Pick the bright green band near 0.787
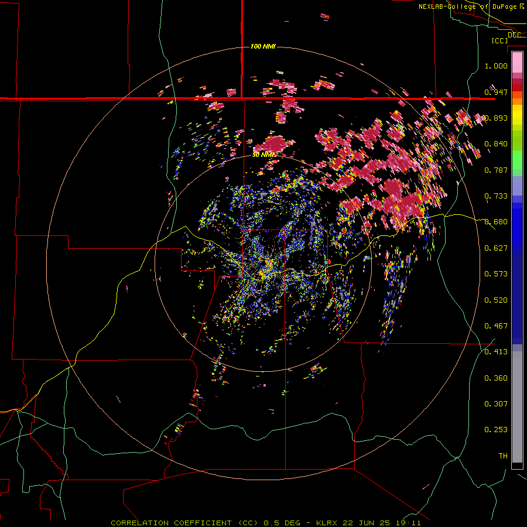527x527 pixels. (517, 160)
